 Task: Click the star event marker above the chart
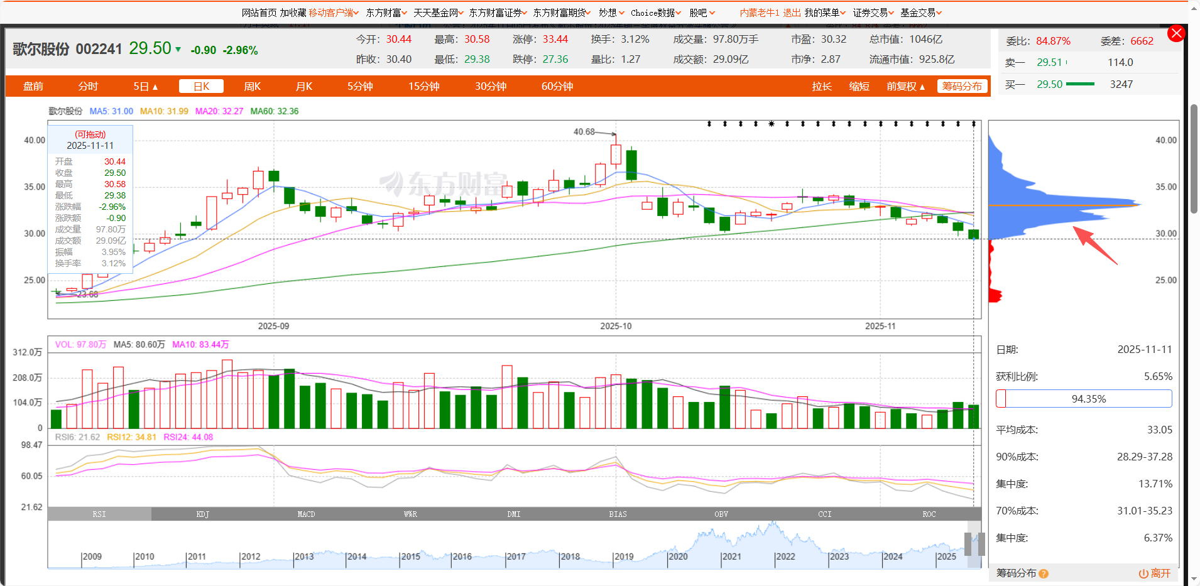coord(772,124)
